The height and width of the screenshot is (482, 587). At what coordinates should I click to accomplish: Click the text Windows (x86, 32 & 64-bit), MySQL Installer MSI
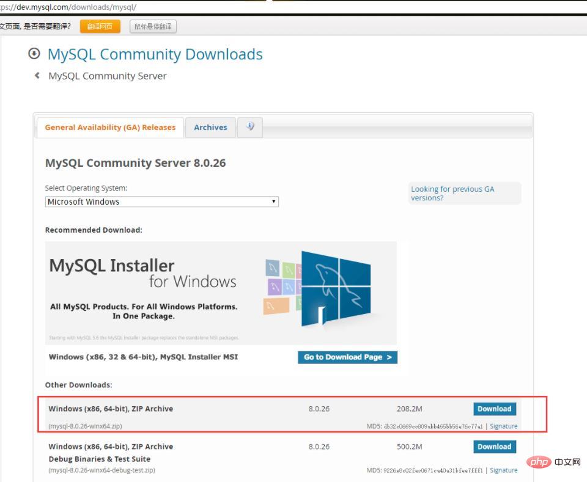tap(143, 357)
